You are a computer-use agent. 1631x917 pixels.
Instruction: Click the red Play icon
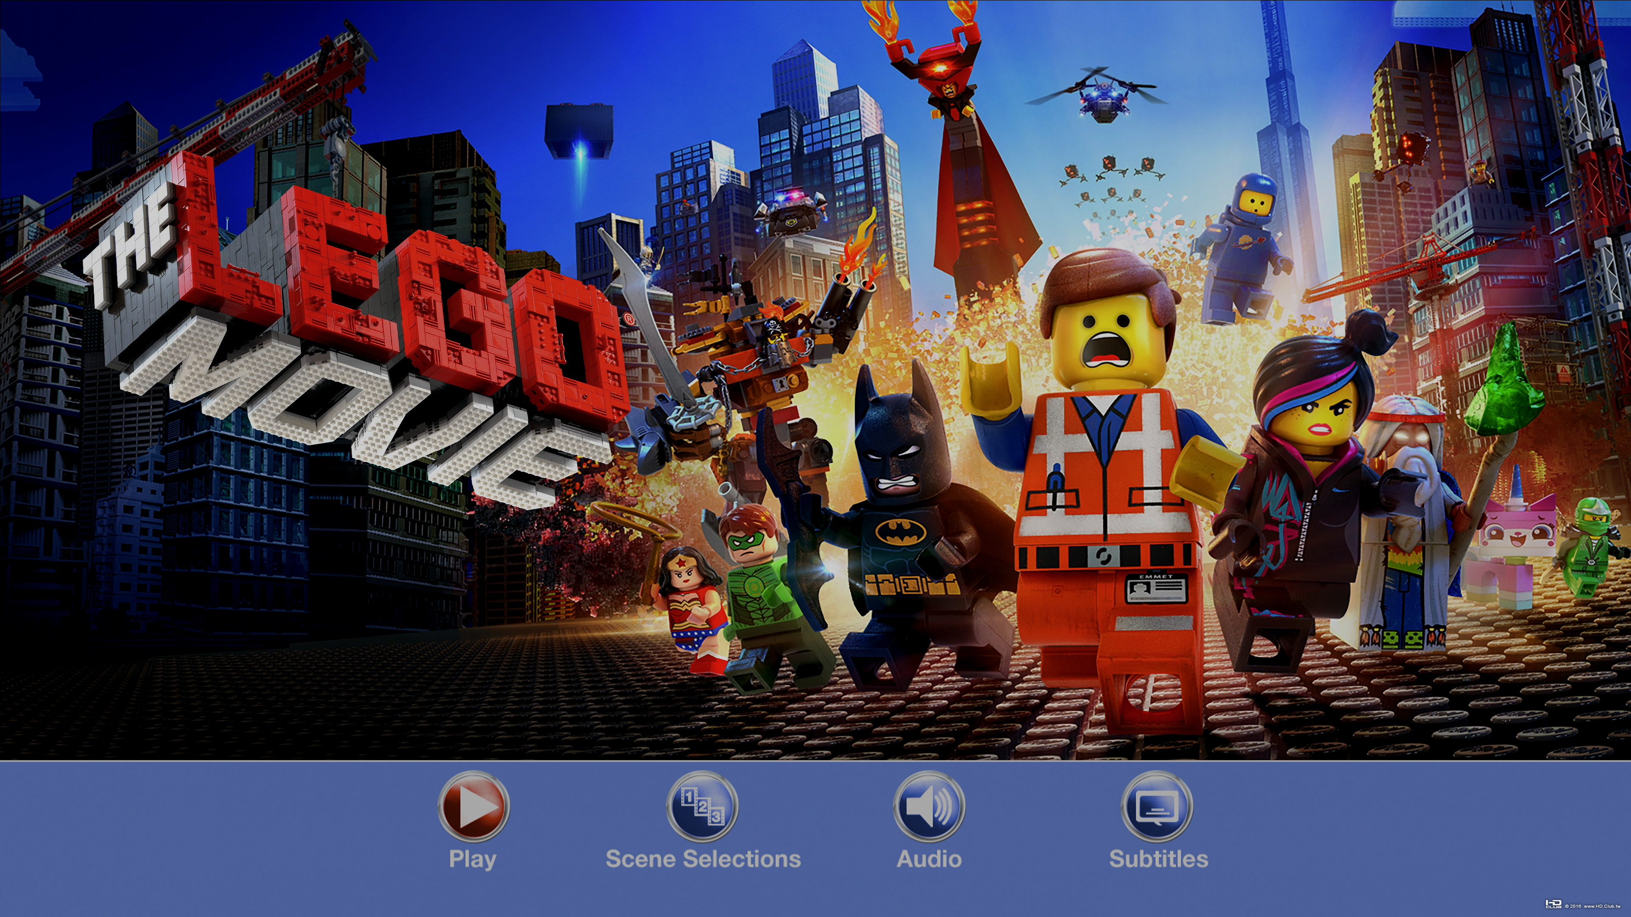tap(474, 806)
